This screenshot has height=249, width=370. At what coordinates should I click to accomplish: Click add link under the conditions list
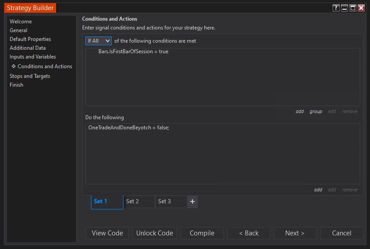pyautogui.click(x=300, y=112)
